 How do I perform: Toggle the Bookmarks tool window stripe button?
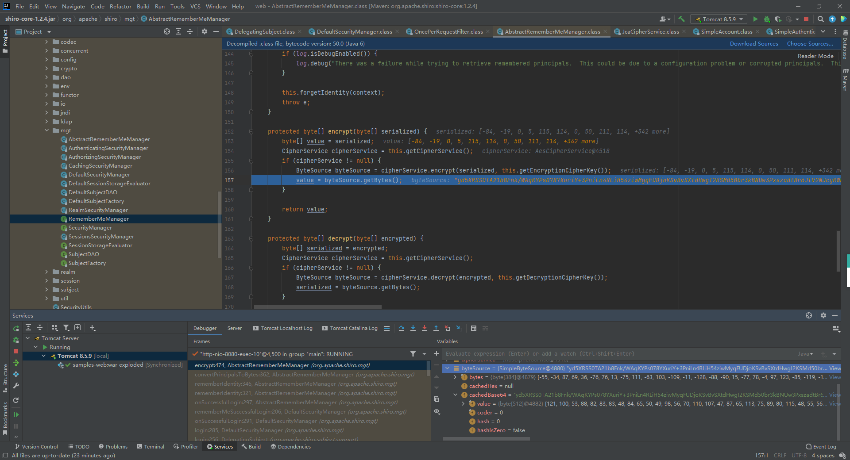pos(5,419)
